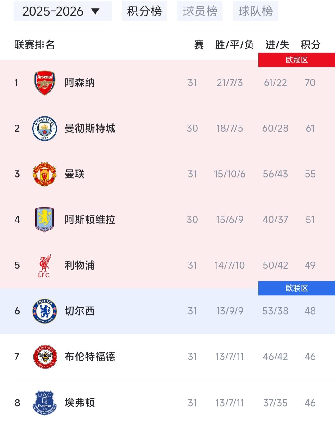Click the 胜/平/负 column header
Screen dimensions: 335x423
coord(234,45)
